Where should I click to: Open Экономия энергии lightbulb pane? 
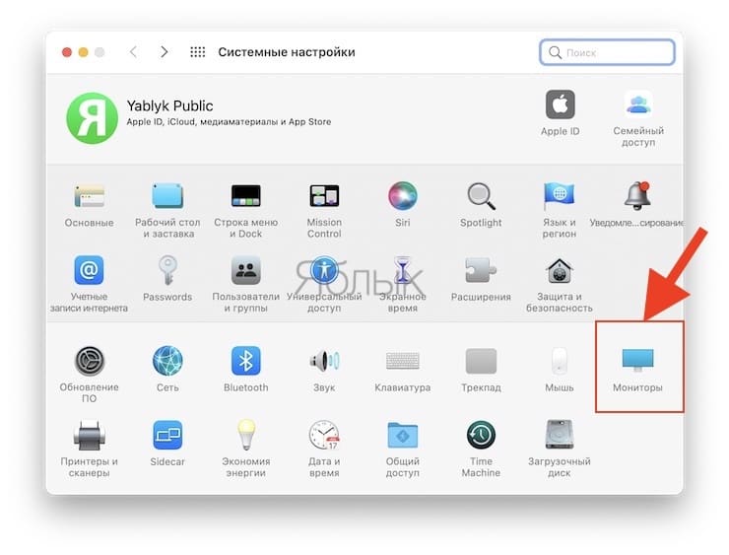[x=246, y=435]
